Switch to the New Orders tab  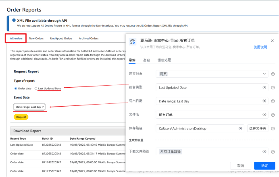36,38
